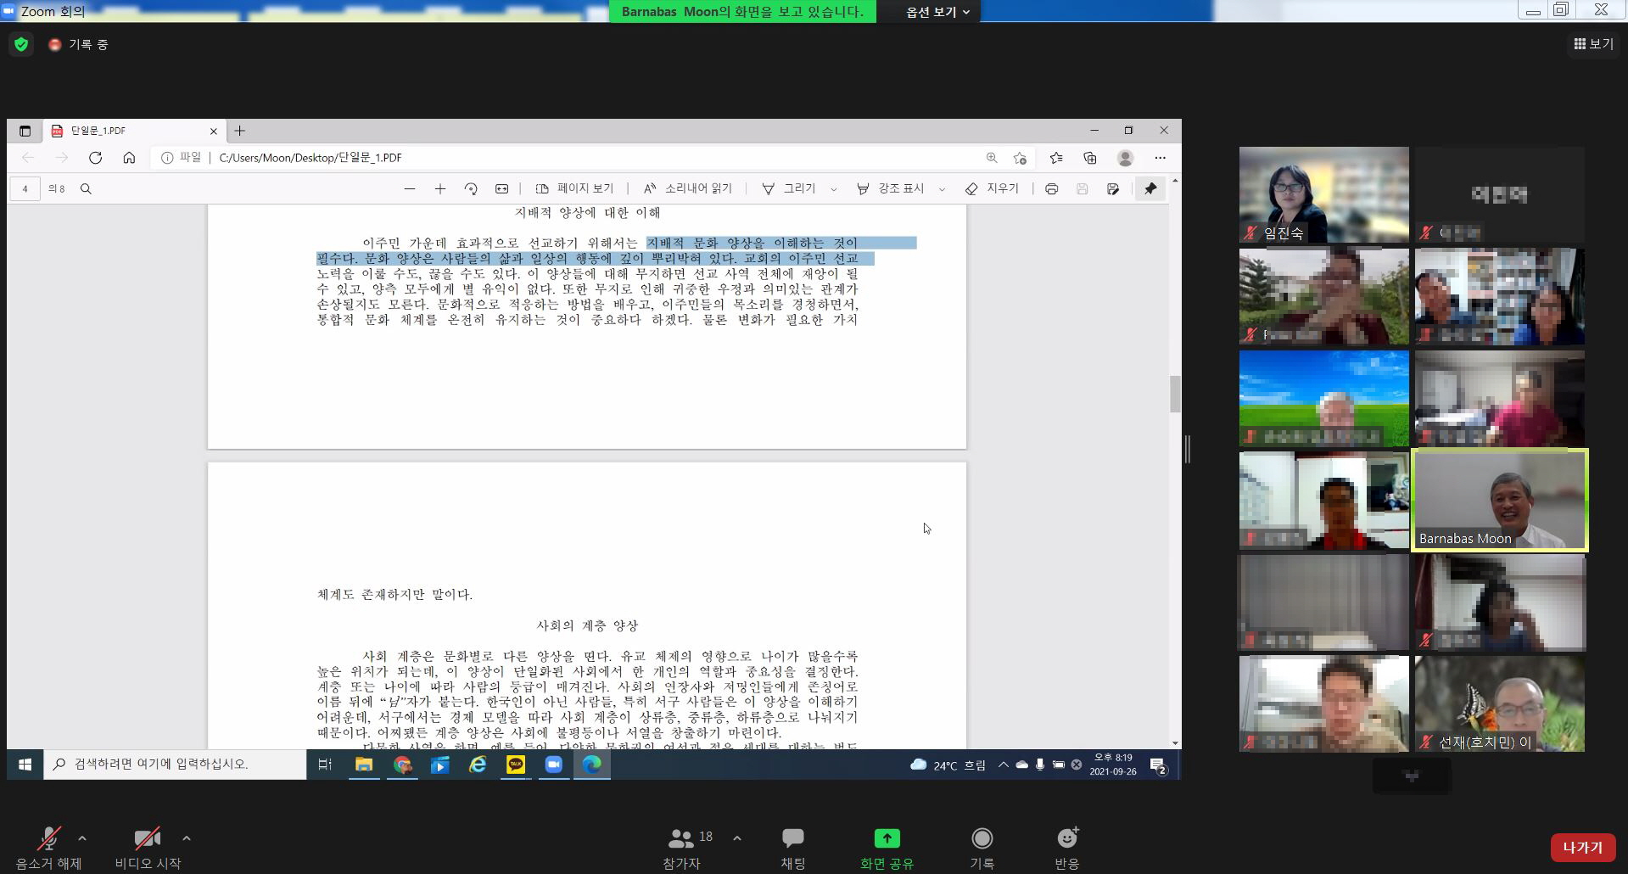Open Task View icon on shared taskbar
This screenshot has height=874, width=1628.
(325, 765)
